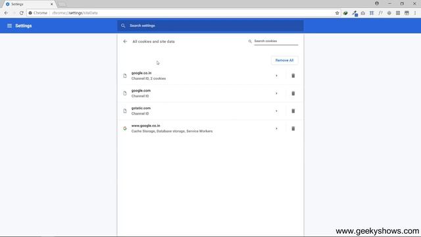The height and width of the screenshot is (237, 421).
Task: Reload the page with refresh icon
Action: pyautogui.click(x=22, y=13)
